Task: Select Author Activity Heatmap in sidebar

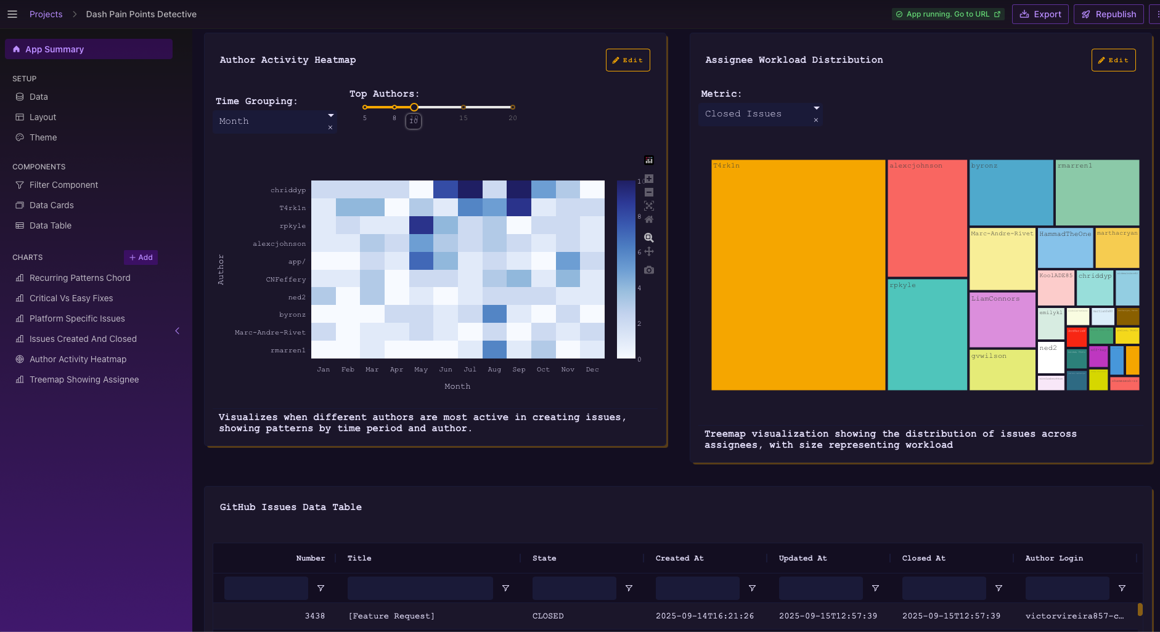Action: [x=78, y=359]
